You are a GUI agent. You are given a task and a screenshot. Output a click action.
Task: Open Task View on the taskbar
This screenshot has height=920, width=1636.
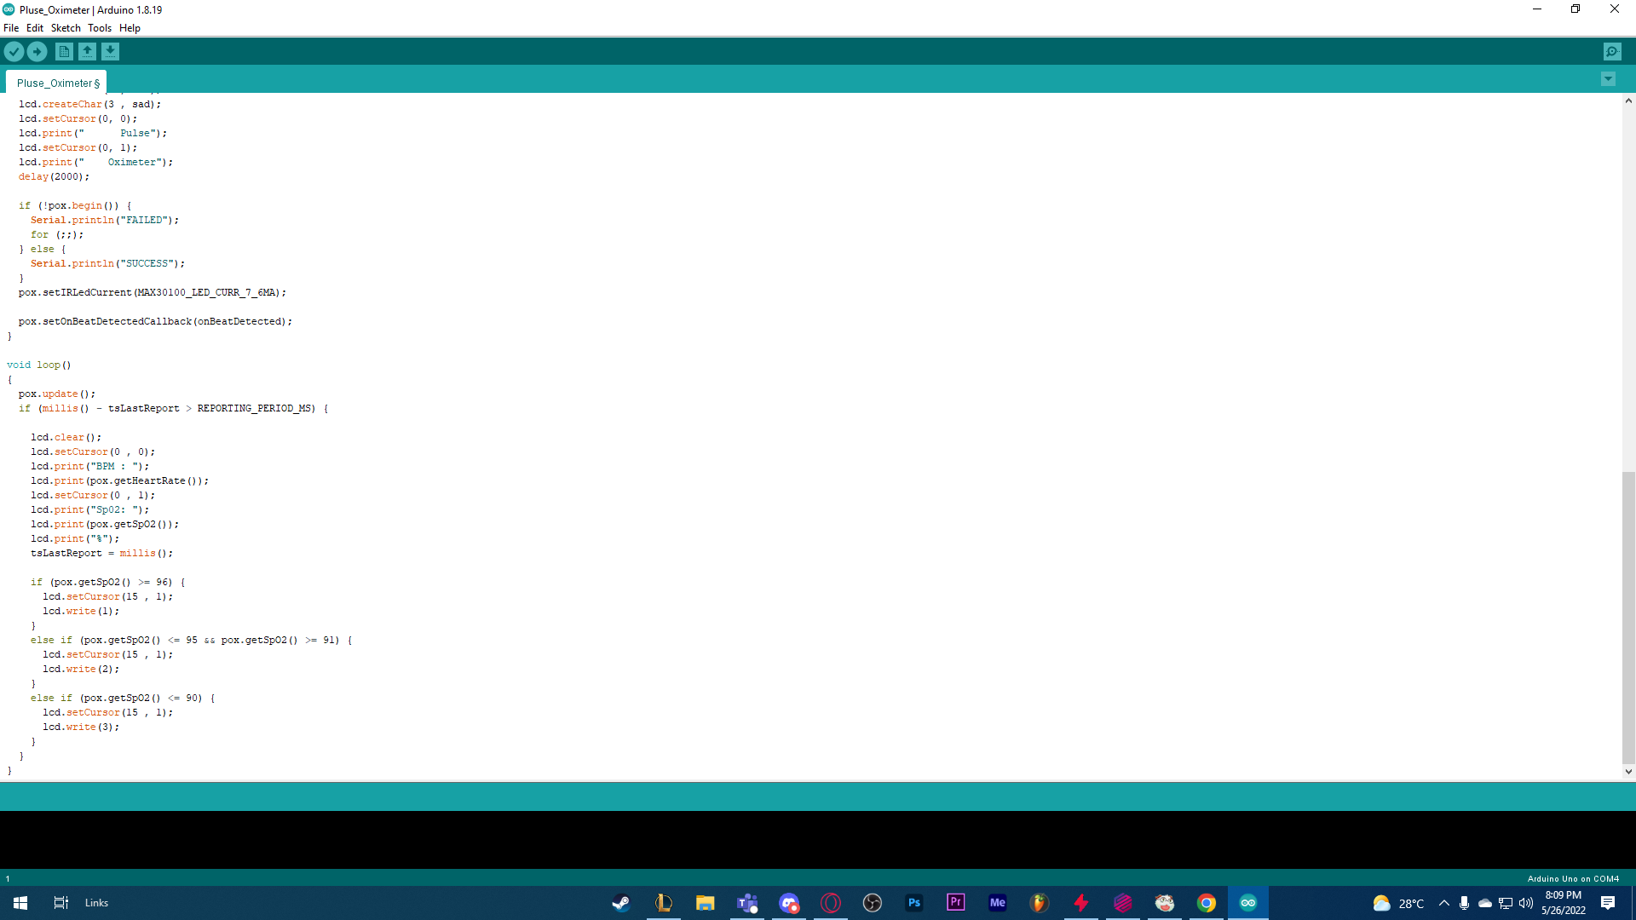60,903
